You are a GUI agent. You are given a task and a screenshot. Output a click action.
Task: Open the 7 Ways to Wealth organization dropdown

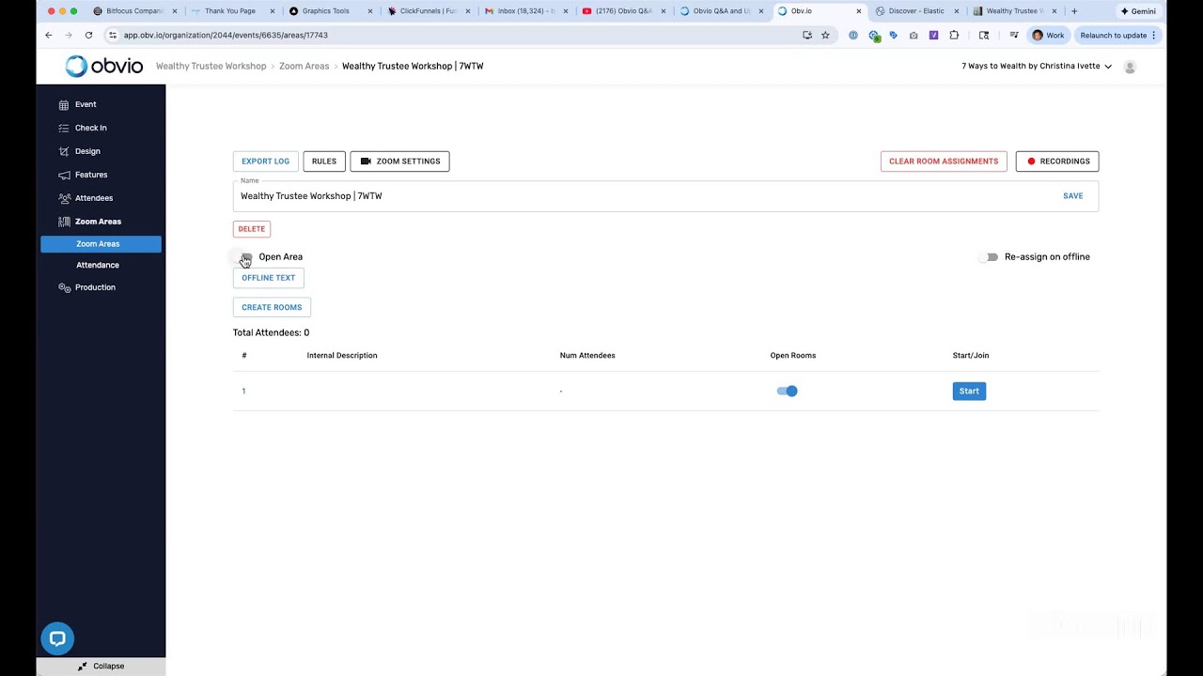(1037, 67)
